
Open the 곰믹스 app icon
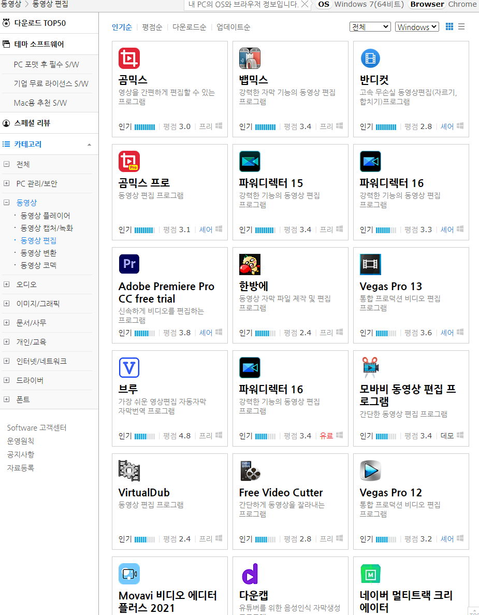[129, 58]
